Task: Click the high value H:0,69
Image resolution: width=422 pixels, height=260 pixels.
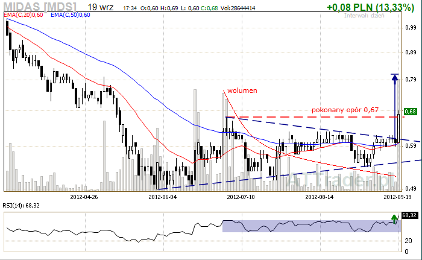Action: pos(169,8)
